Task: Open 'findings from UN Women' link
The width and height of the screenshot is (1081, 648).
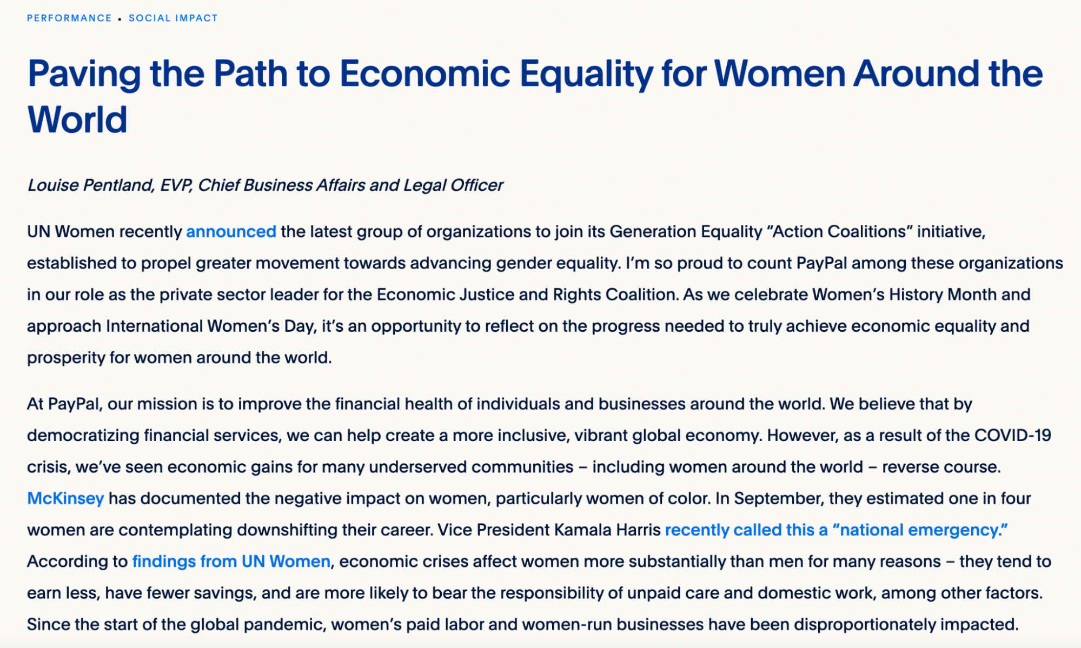Action: [x=231, y=562]
